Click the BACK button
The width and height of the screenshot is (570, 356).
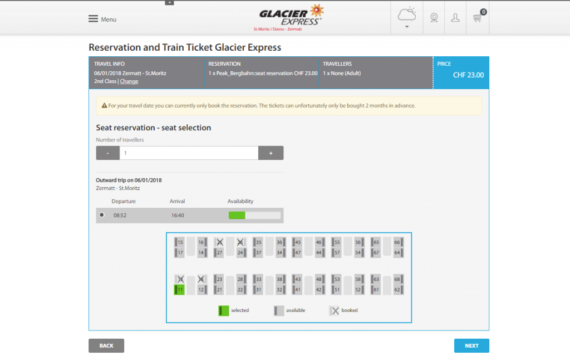coord(106,345)
